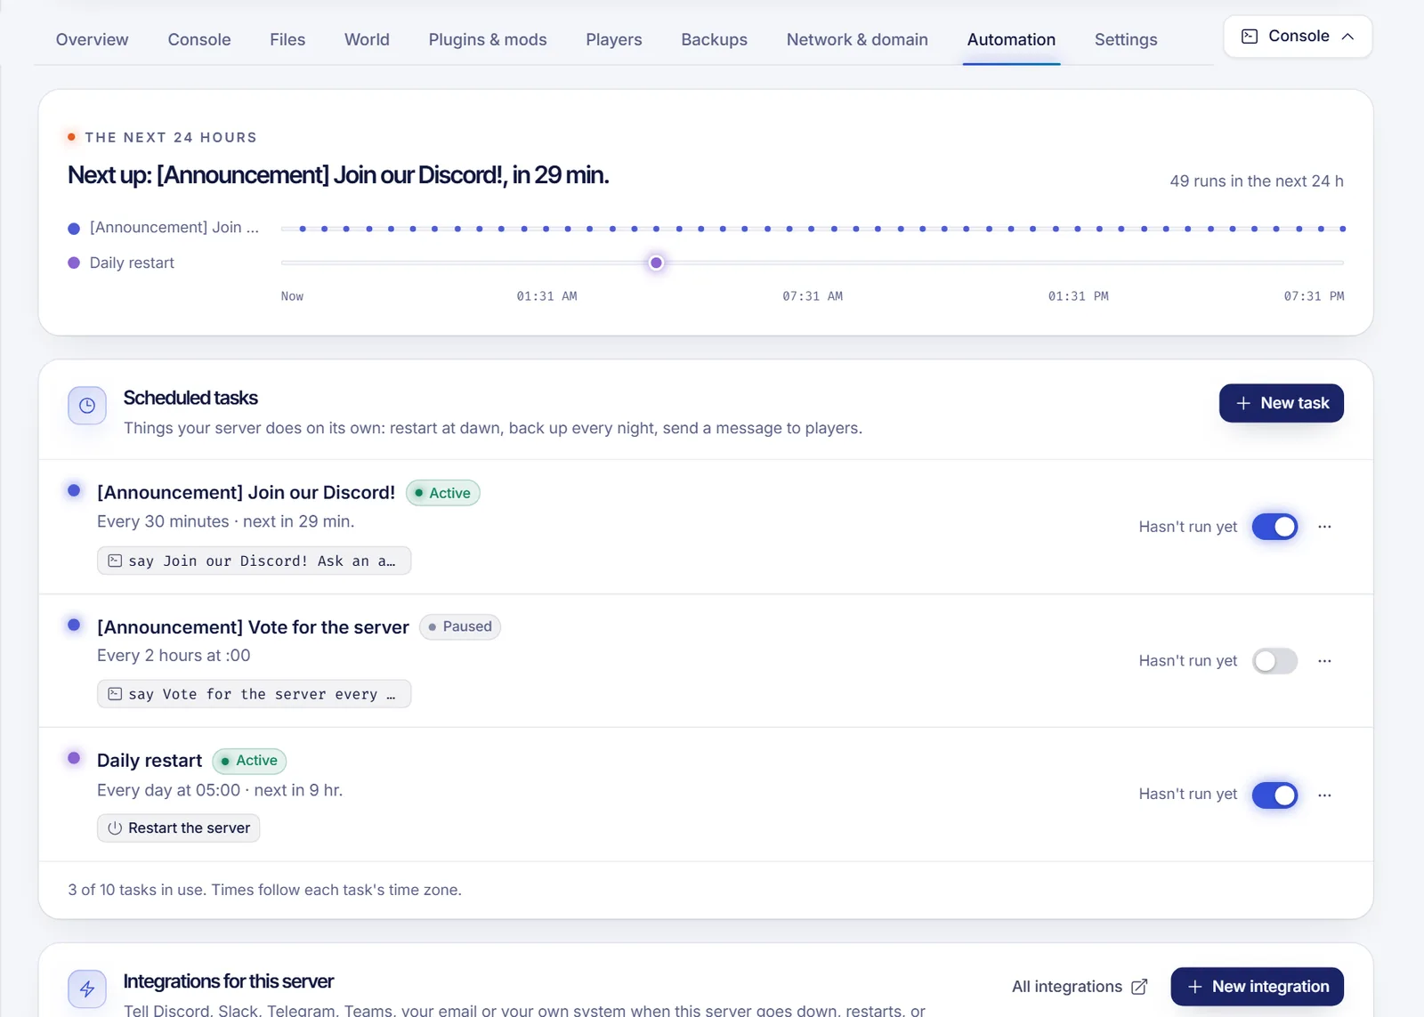Click the say Join our Discord command chip
Viewport: 1424px width, 1017px height.
(x=254, y=561)
